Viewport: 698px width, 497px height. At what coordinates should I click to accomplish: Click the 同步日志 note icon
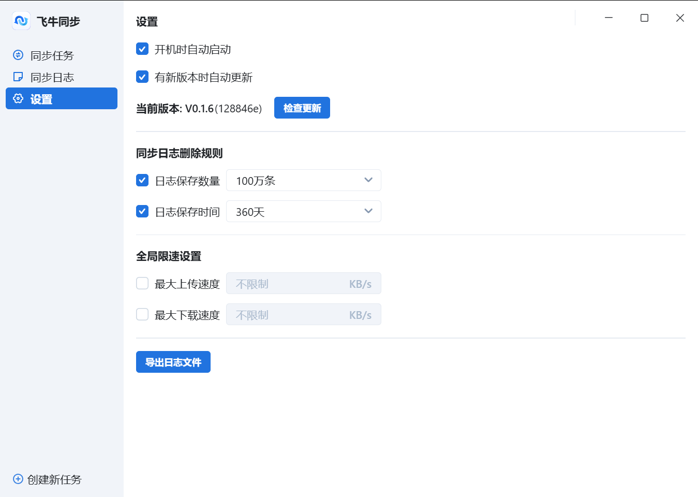click(18, 77)
